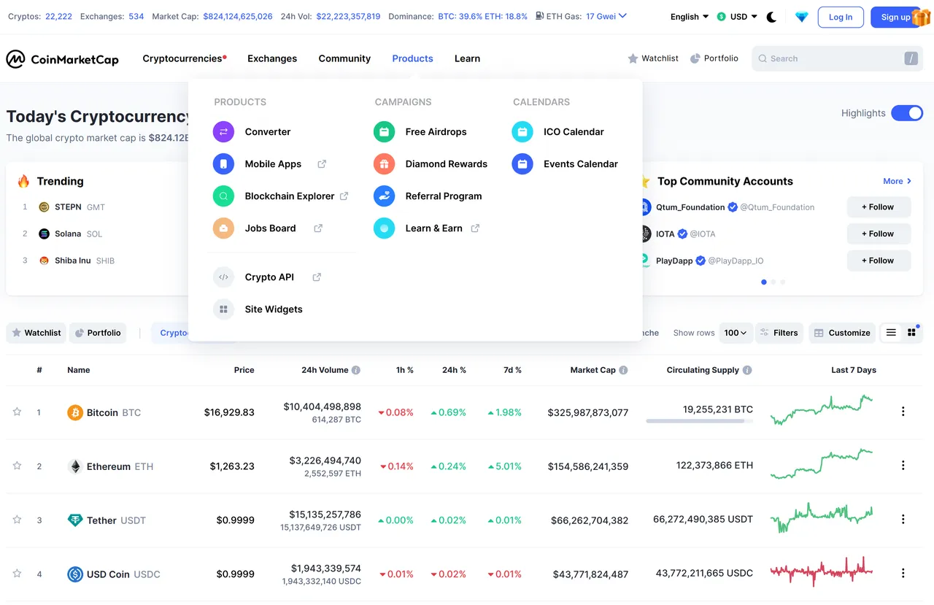
Task: Click the Market Cap info icon
Action: [x=623, y=371]
